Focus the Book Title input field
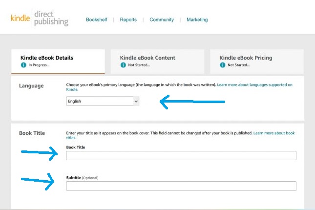315x210 pixels. [181, 155]
